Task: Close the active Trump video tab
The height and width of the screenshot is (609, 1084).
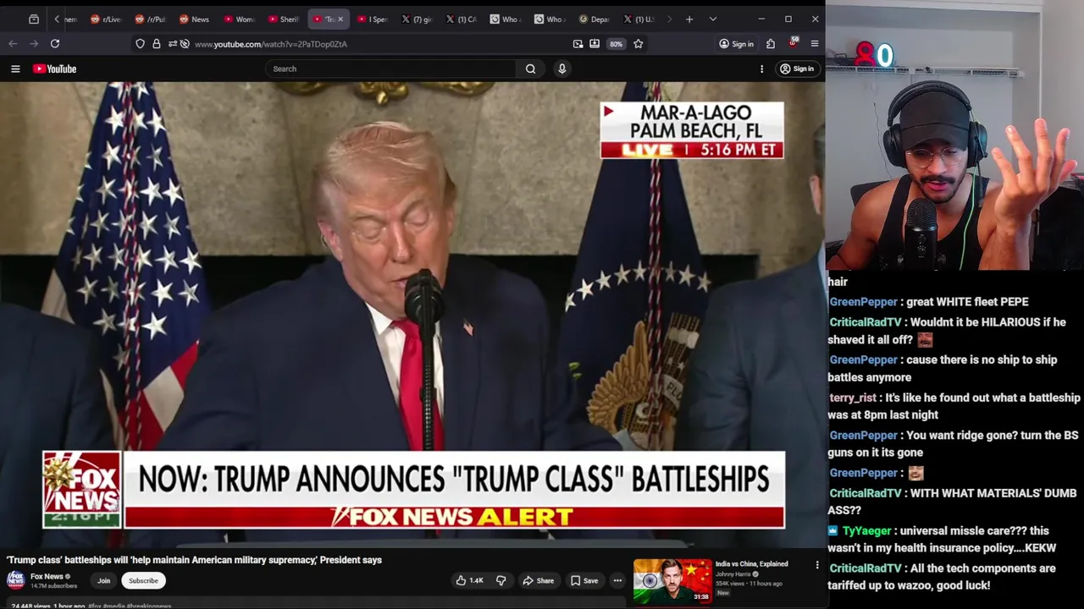Action: pos(340,19)
